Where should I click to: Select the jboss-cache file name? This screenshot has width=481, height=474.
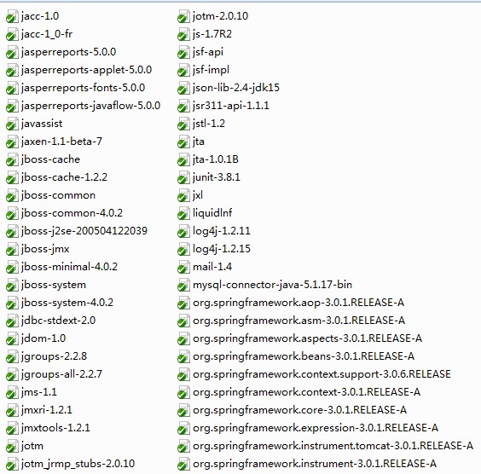click(50, 159)
